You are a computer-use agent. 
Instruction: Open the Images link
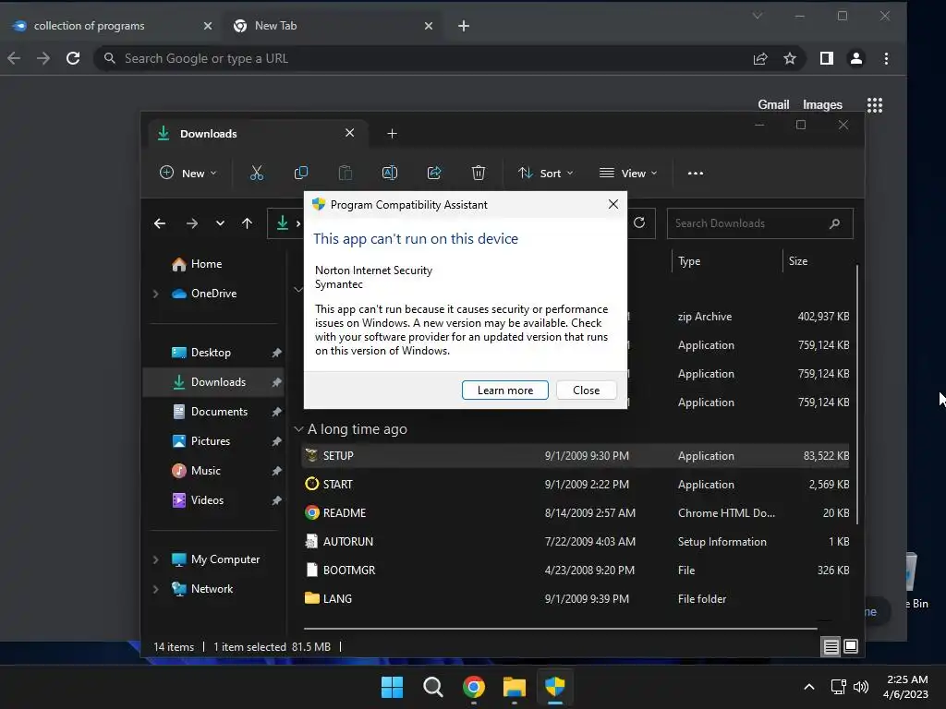pyautogui.click(x=821, y=105)
